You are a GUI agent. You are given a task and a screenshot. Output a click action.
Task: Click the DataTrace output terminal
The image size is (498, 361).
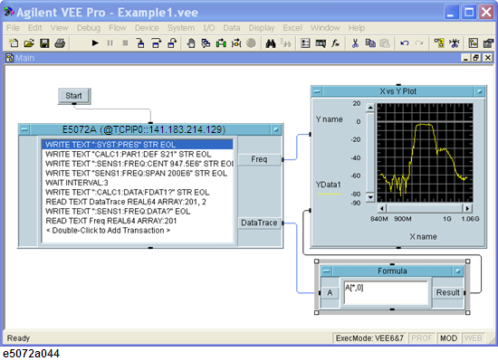(x=260, y=223)
